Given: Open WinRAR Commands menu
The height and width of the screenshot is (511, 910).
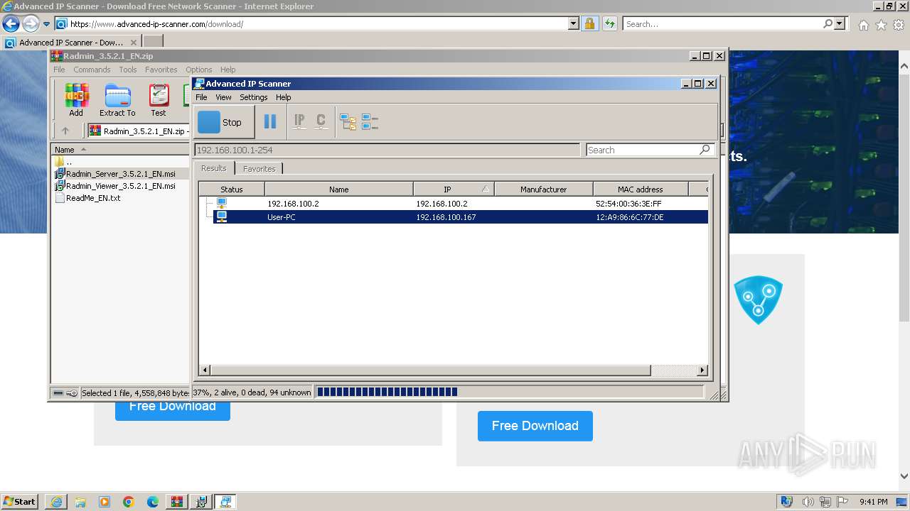Looking at the screenshot, I should tap(92, 70).
